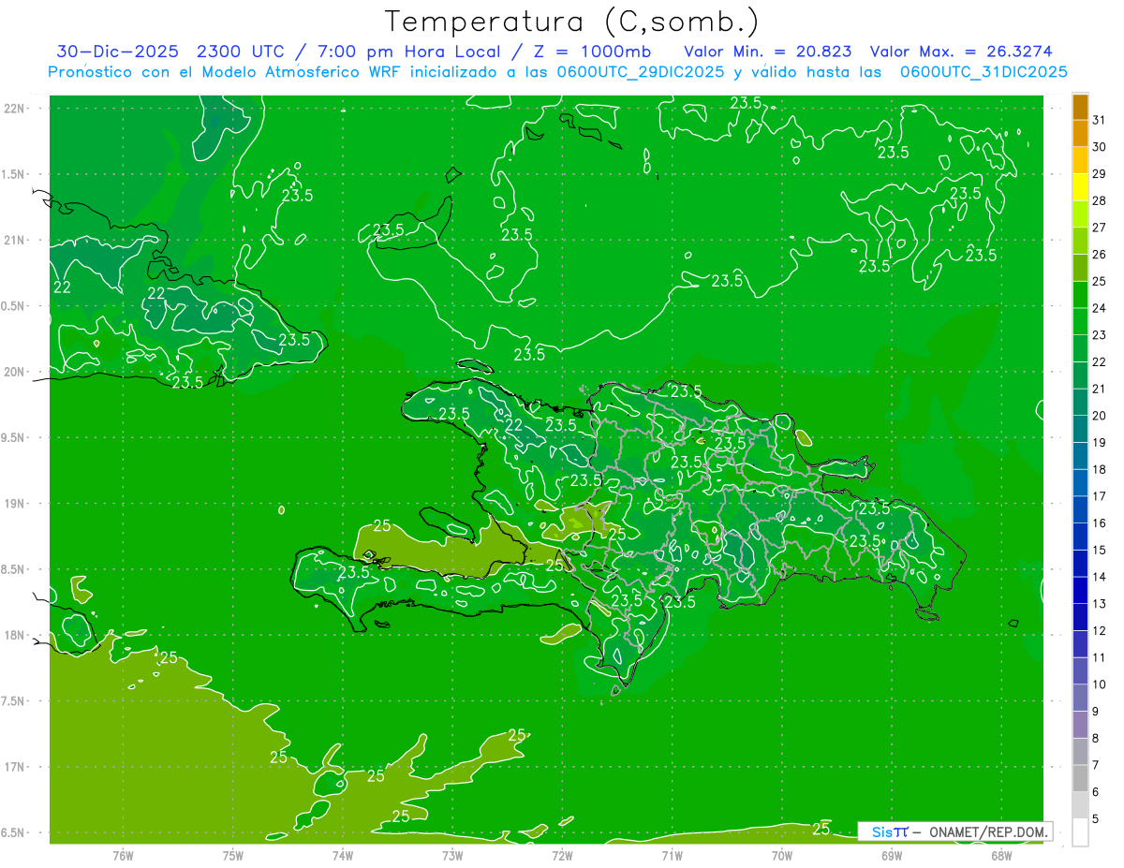Click the color scale value '31'
The height and width of the screenshot is (868, 1124).
click(x=1099, y=120)
